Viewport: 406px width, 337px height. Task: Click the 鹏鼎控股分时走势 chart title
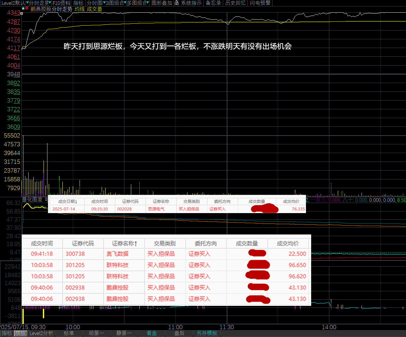[x=51, y=9]
